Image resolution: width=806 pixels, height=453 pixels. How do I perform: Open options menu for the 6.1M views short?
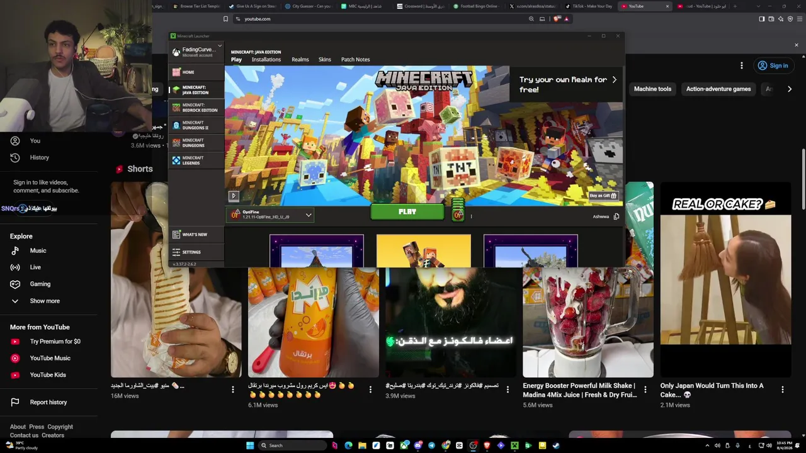(370, 390)
